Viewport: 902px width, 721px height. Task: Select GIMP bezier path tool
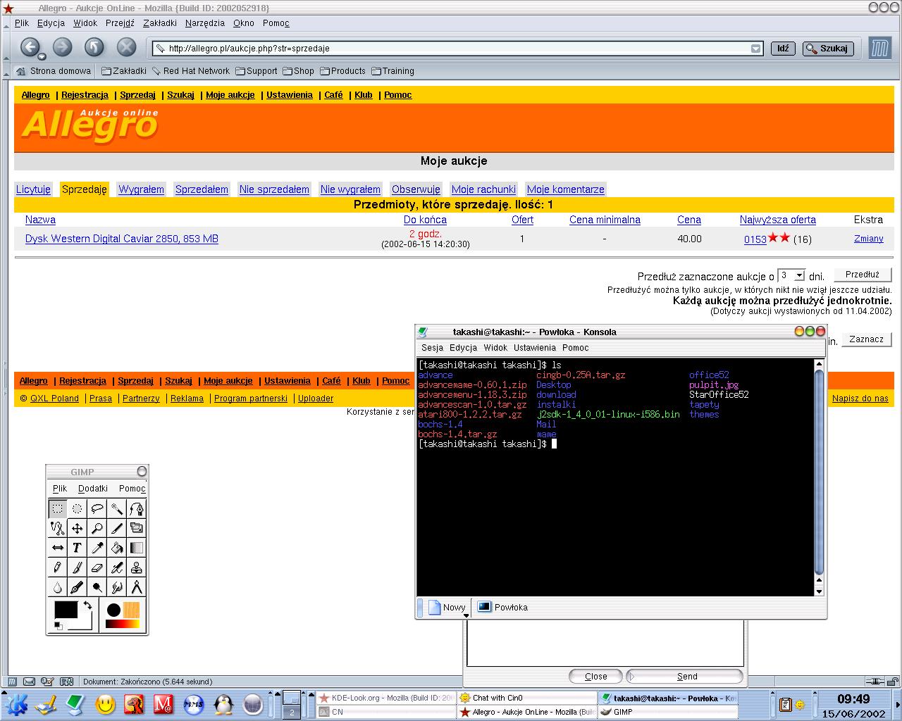coord(137,508)
